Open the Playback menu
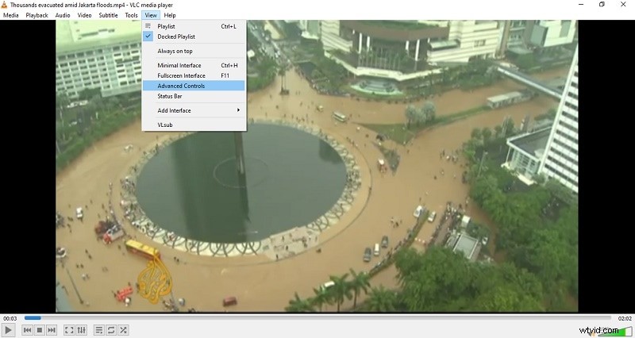Viewport: 635px width, 338px height. pyautogui.click(x=37, y=15)
